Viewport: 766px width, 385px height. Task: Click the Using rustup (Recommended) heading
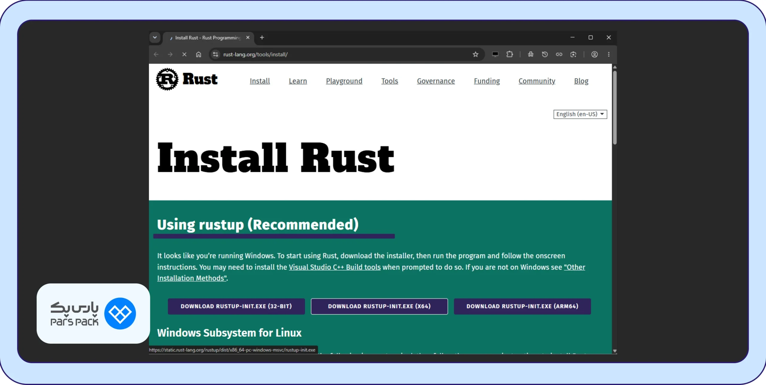pyautogui.click(x=258, y=225)
